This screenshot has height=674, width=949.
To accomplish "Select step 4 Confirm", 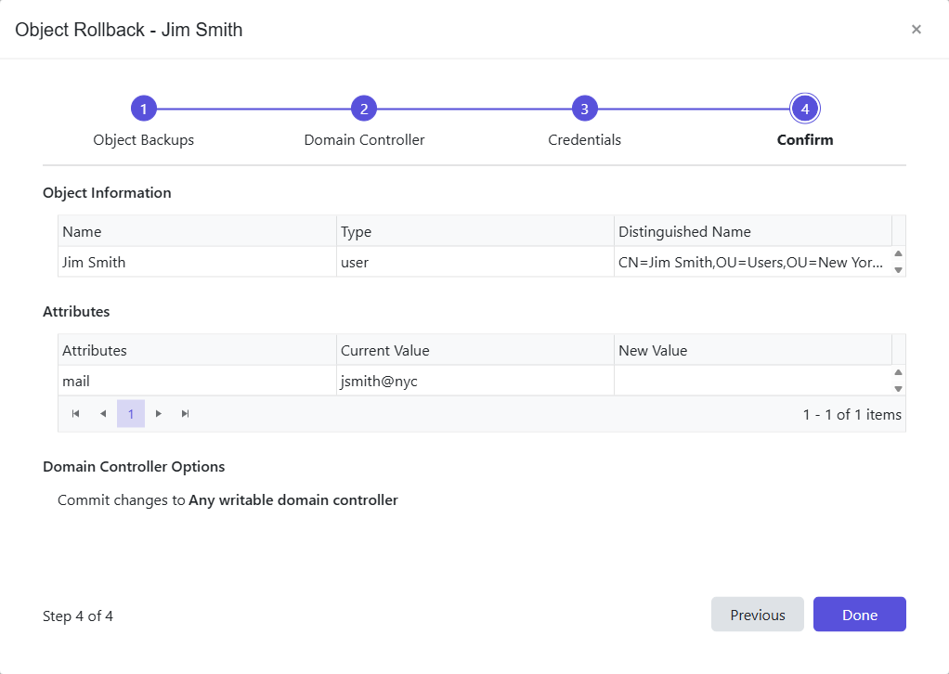I will coord(804,108).
